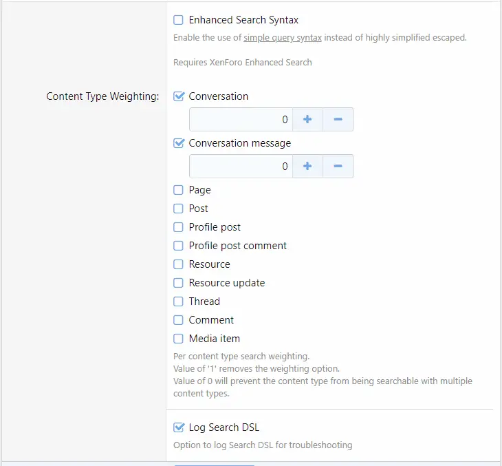Check the Profile post option
The height and width of the screenshot is (466, 502).
(179, 227)
